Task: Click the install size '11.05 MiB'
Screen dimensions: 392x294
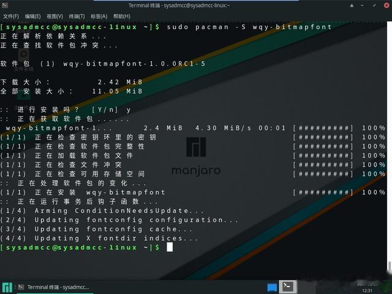Action: click(x=117, y=91)
